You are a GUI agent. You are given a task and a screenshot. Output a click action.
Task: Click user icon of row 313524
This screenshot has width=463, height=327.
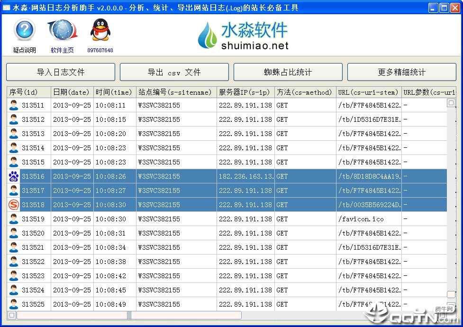pyautogui.click(x=14, y=290)
